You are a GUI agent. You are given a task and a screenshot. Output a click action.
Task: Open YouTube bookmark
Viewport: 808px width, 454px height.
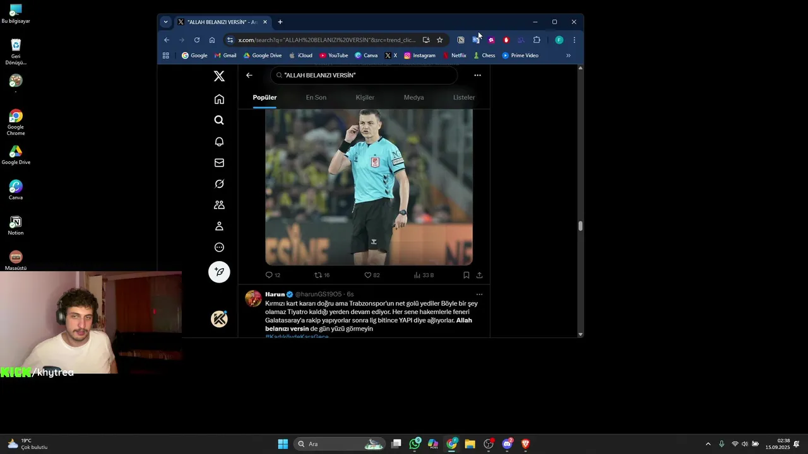click(x=334, y=55)
